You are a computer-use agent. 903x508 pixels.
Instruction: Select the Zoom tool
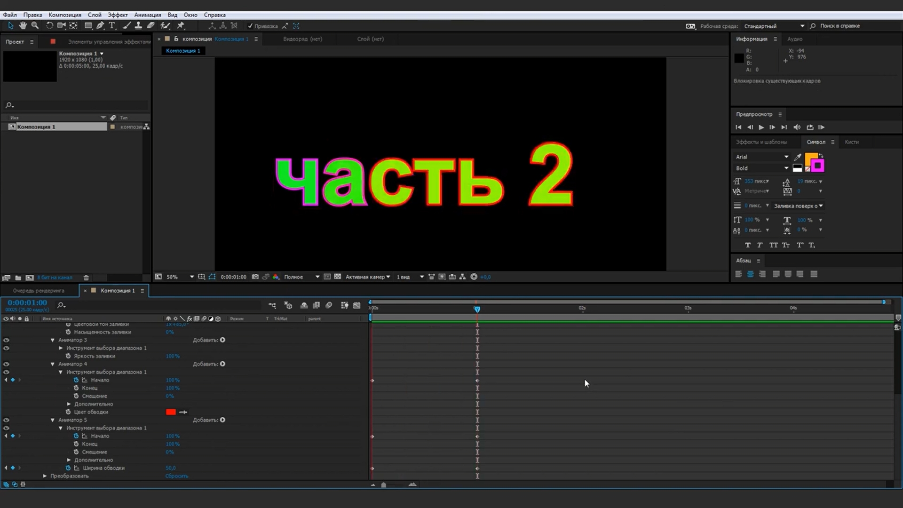tap(35, 26)
